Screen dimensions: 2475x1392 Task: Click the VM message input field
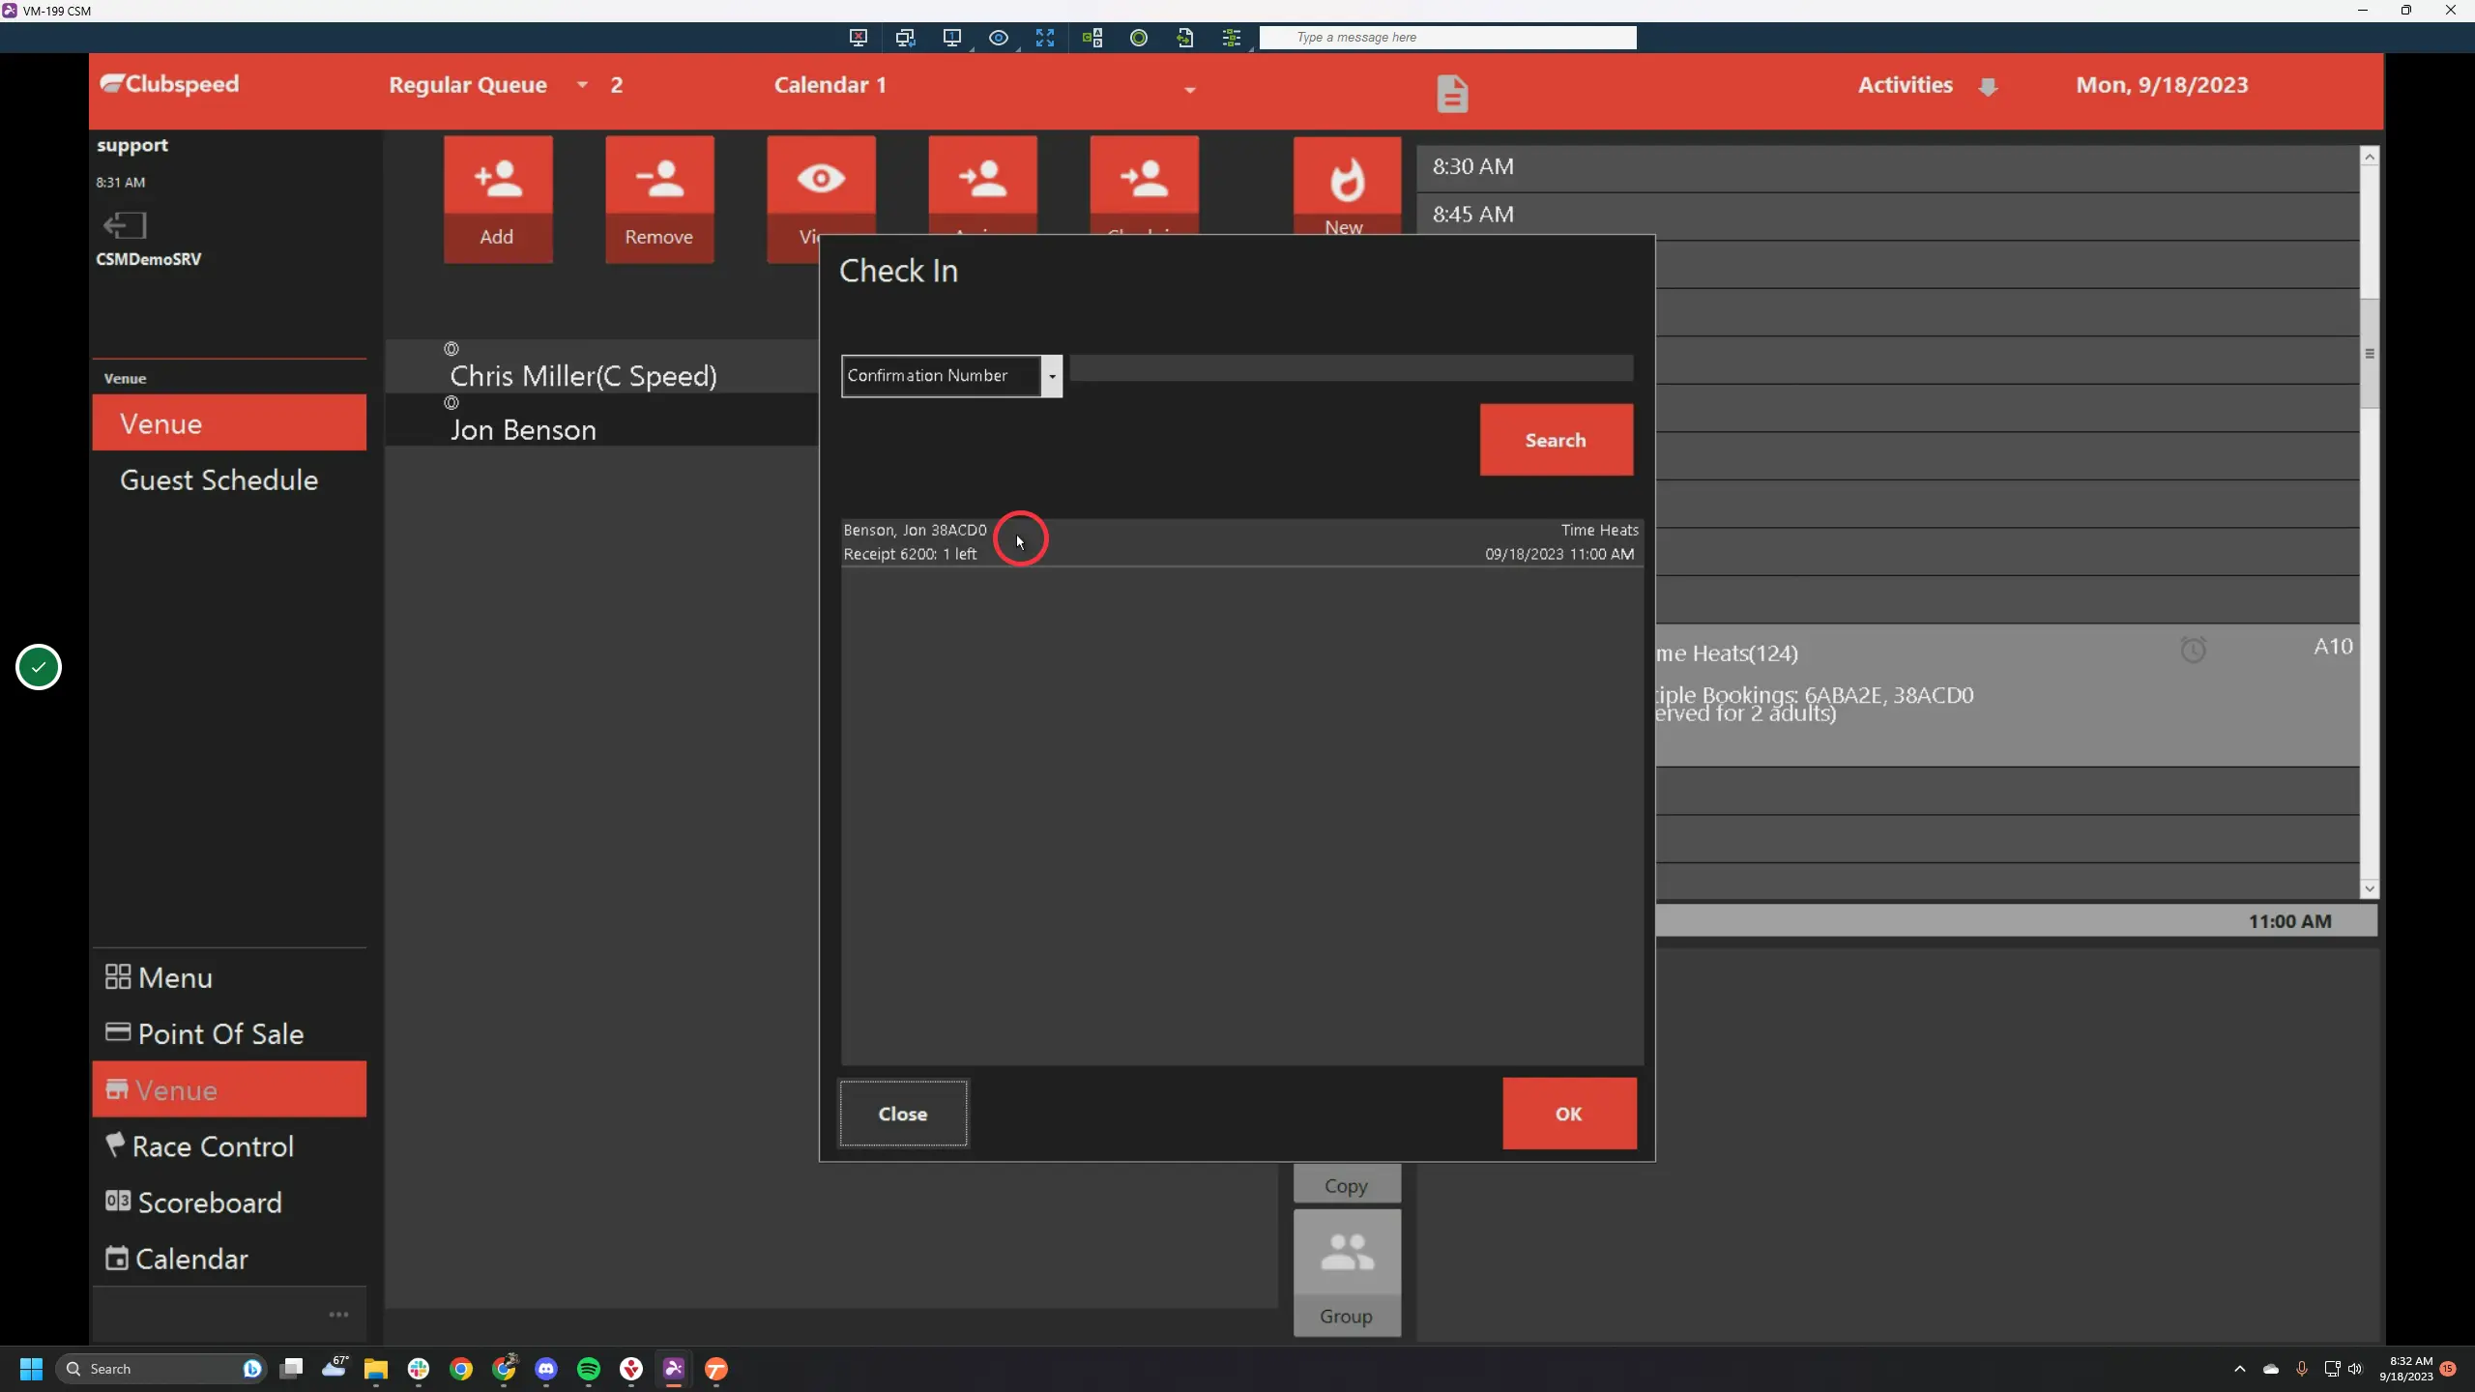(x=1447, y=38)
